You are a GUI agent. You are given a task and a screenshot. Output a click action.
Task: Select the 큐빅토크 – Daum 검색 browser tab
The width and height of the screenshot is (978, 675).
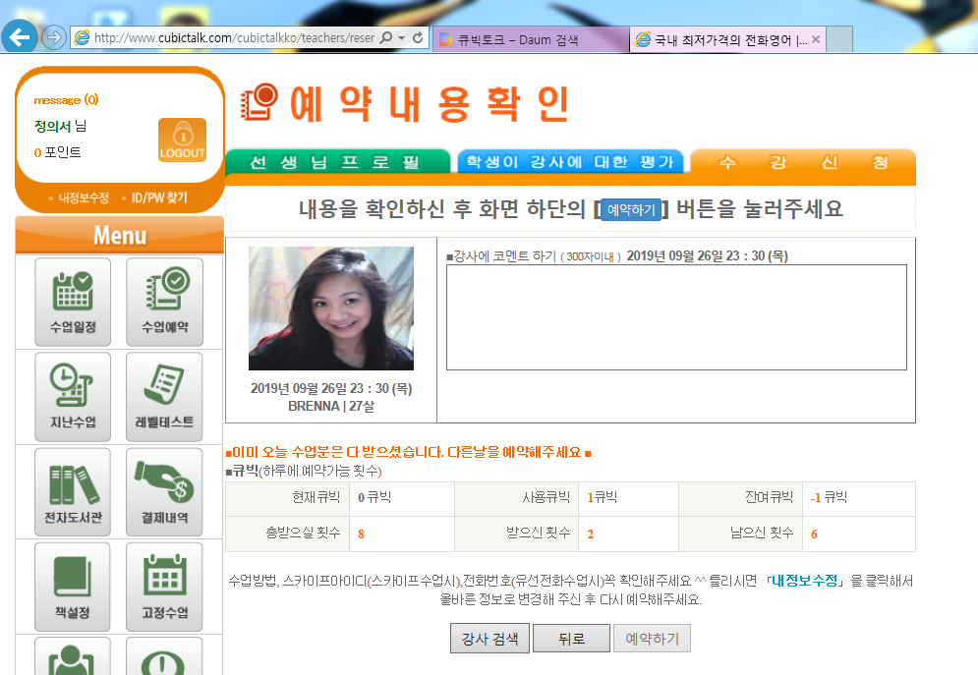tap(529, 39)
